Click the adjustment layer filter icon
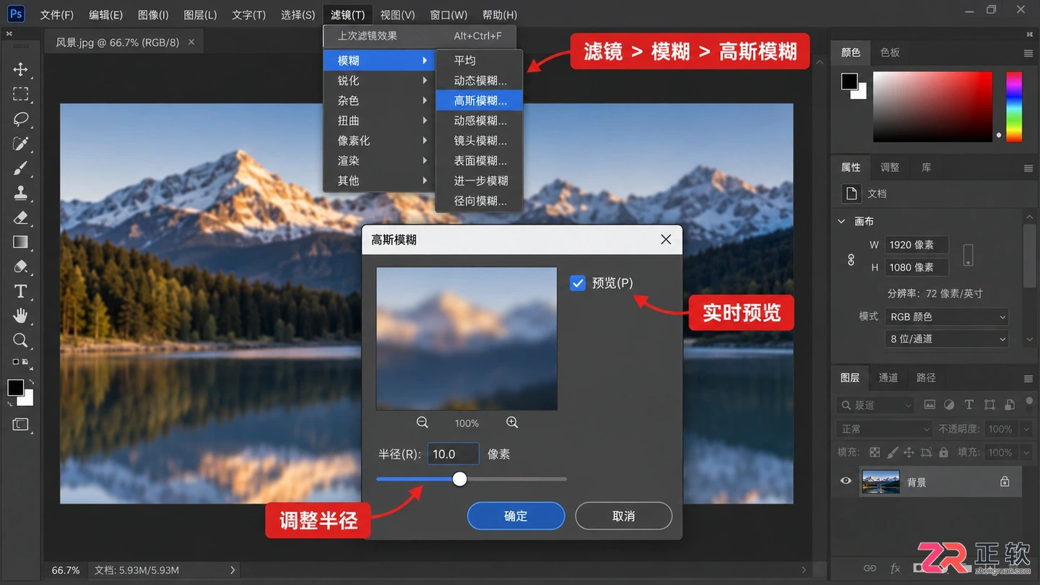Screen dimensions: 1040x585 pyautogui.click(x=949, y=405)
